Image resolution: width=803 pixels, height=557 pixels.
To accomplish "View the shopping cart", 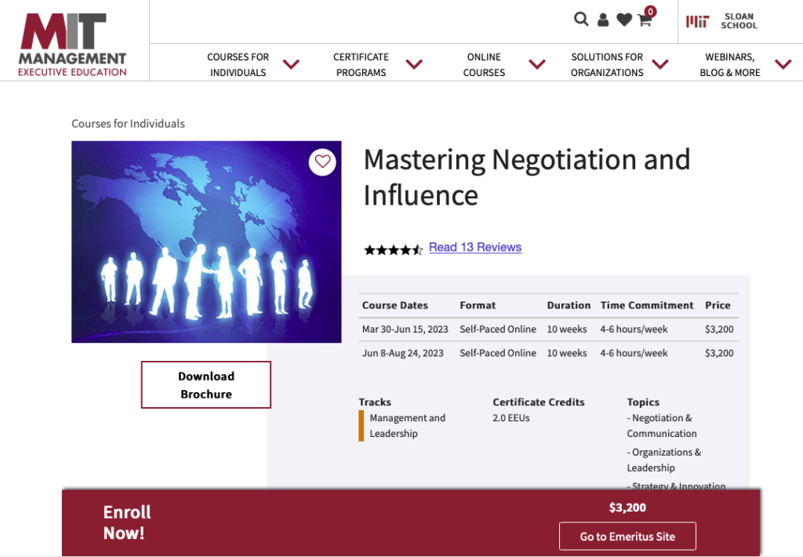I will click(x=644, y=20).
